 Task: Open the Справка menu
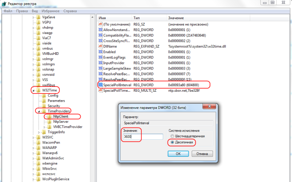pos(70,11)
